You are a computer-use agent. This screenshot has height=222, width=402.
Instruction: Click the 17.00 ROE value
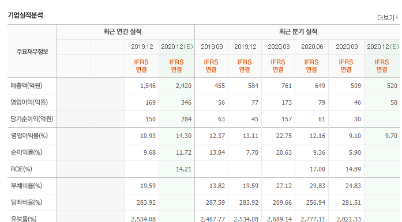tap(317, 169)
